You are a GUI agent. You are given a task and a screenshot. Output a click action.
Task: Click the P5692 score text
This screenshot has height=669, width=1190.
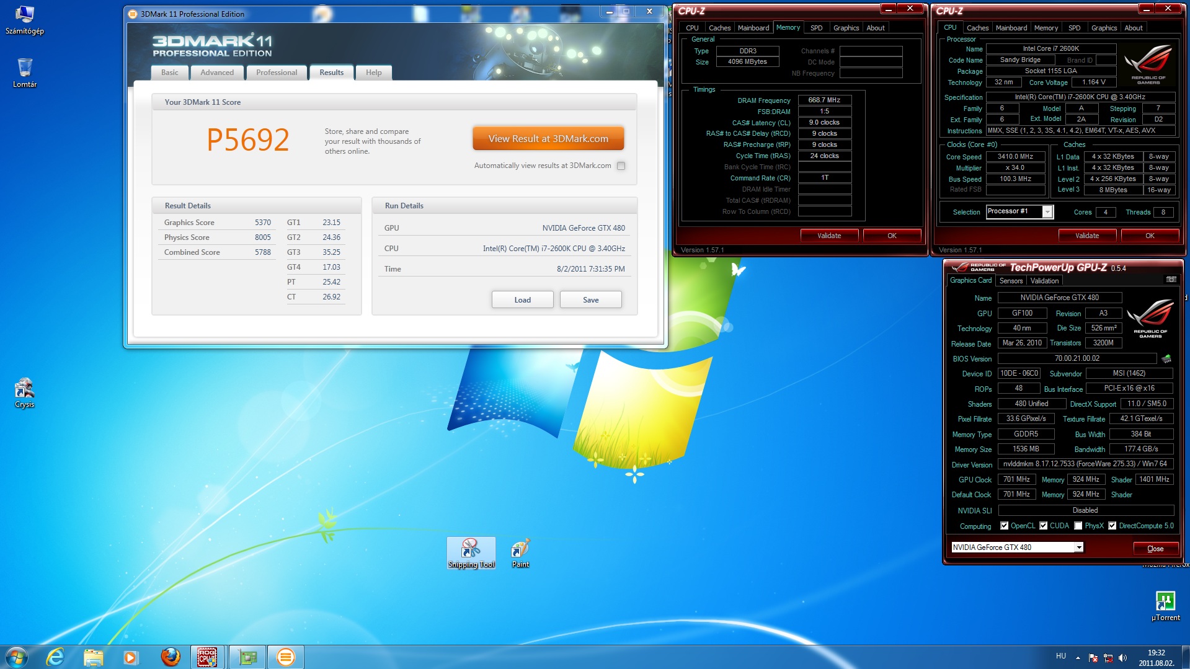(248, 140)
